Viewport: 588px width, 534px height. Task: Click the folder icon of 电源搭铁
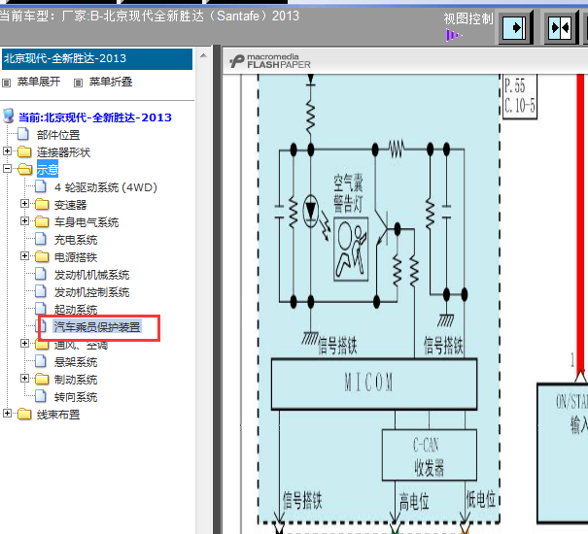click(x=42, y=256)
